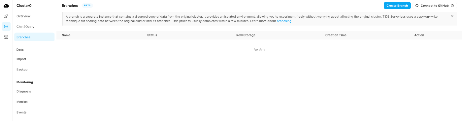The height and width of the screenshot is (121, 462).
Task: Connect to GitHub
Action: [435, 6]
